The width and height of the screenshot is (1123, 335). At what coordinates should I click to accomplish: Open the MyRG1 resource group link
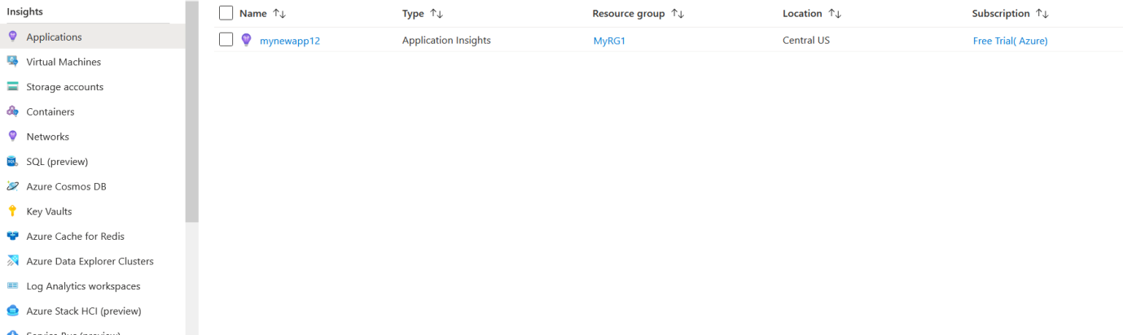(609, 41)
